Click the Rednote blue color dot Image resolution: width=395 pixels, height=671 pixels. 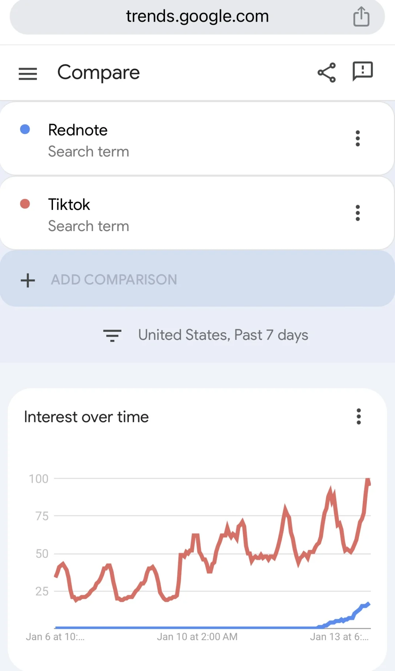(x=25, y=129)
